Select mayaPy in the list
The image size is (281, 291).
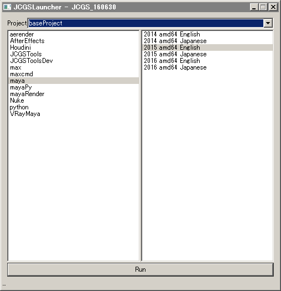pyautogui.click(x=74, y=87)
